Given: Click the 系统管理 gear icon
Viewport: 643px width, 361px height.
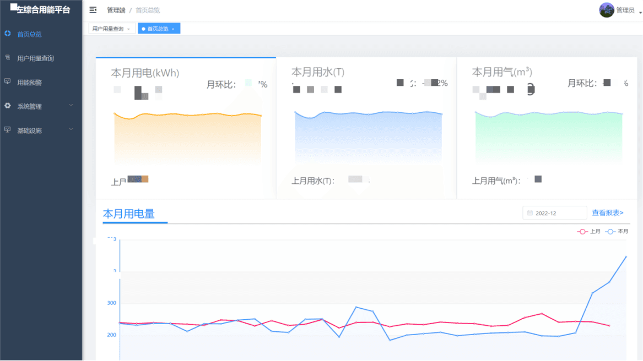Looking at the screenshot, I should tap(8, 106).
